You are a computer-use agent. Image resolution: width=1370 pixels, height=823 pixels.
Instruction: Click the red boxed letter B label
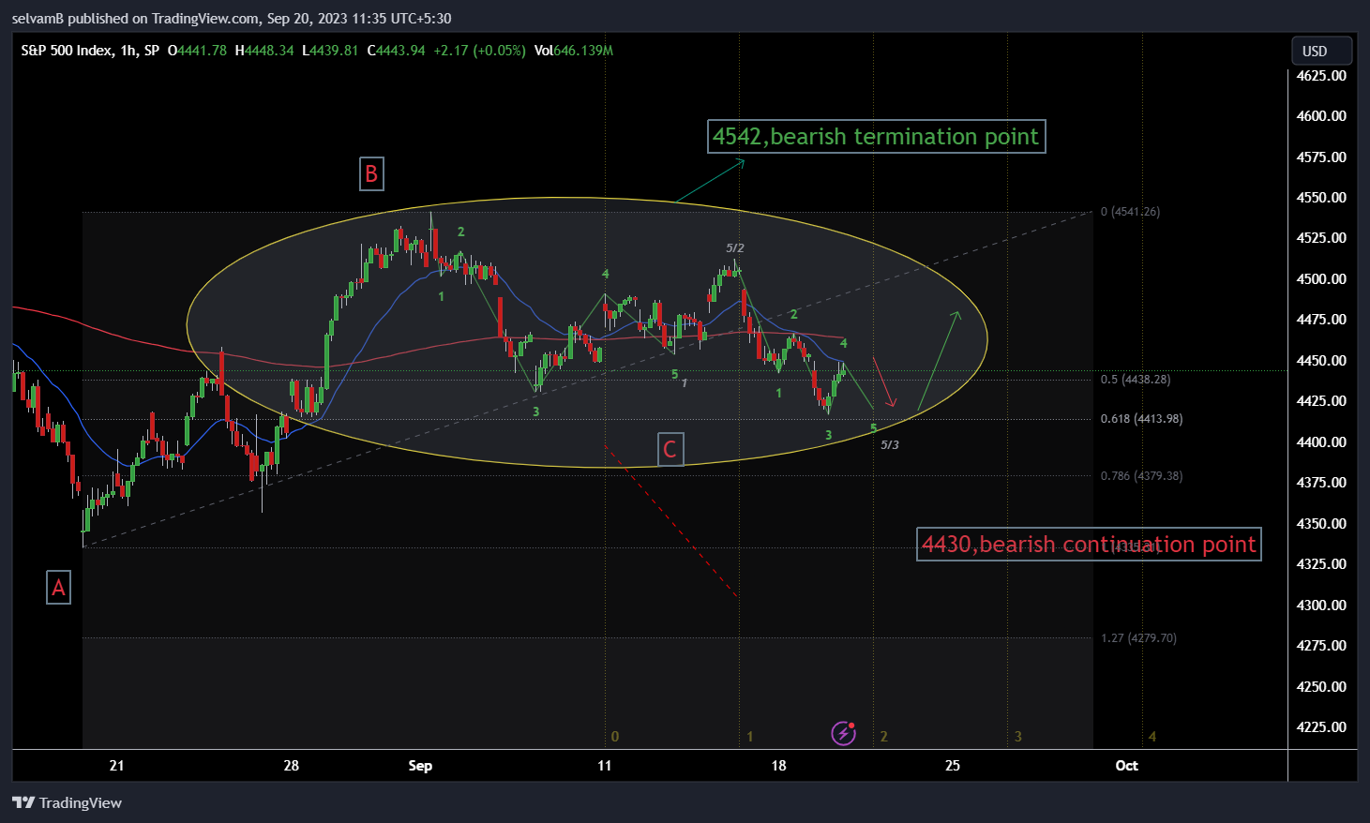tap(371, 173)
